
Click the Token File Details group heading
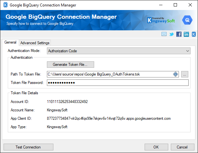(24, 93)
